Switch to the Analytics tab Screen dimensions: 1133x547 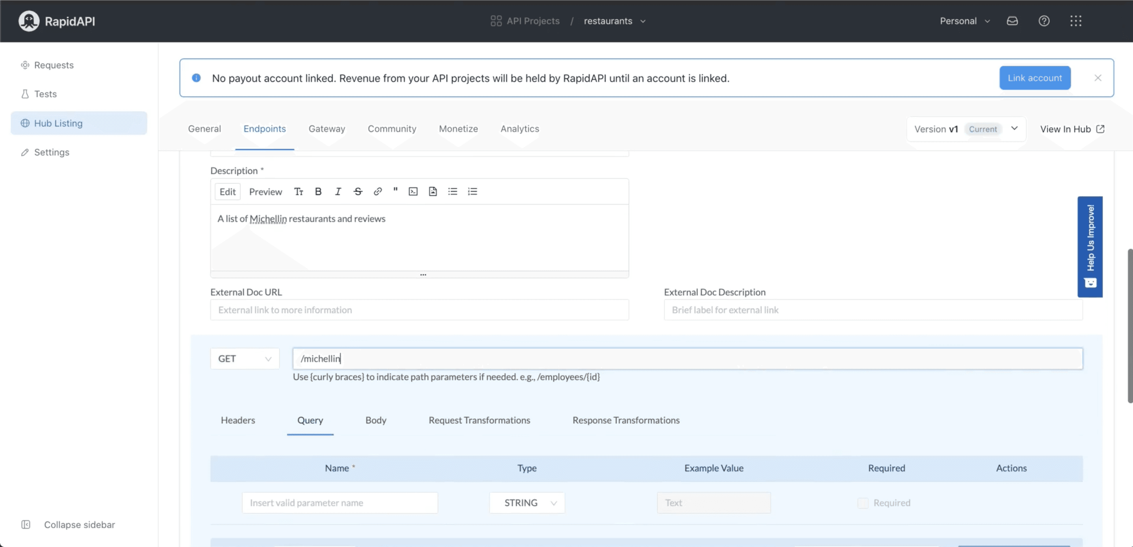(x=520, y=129)
